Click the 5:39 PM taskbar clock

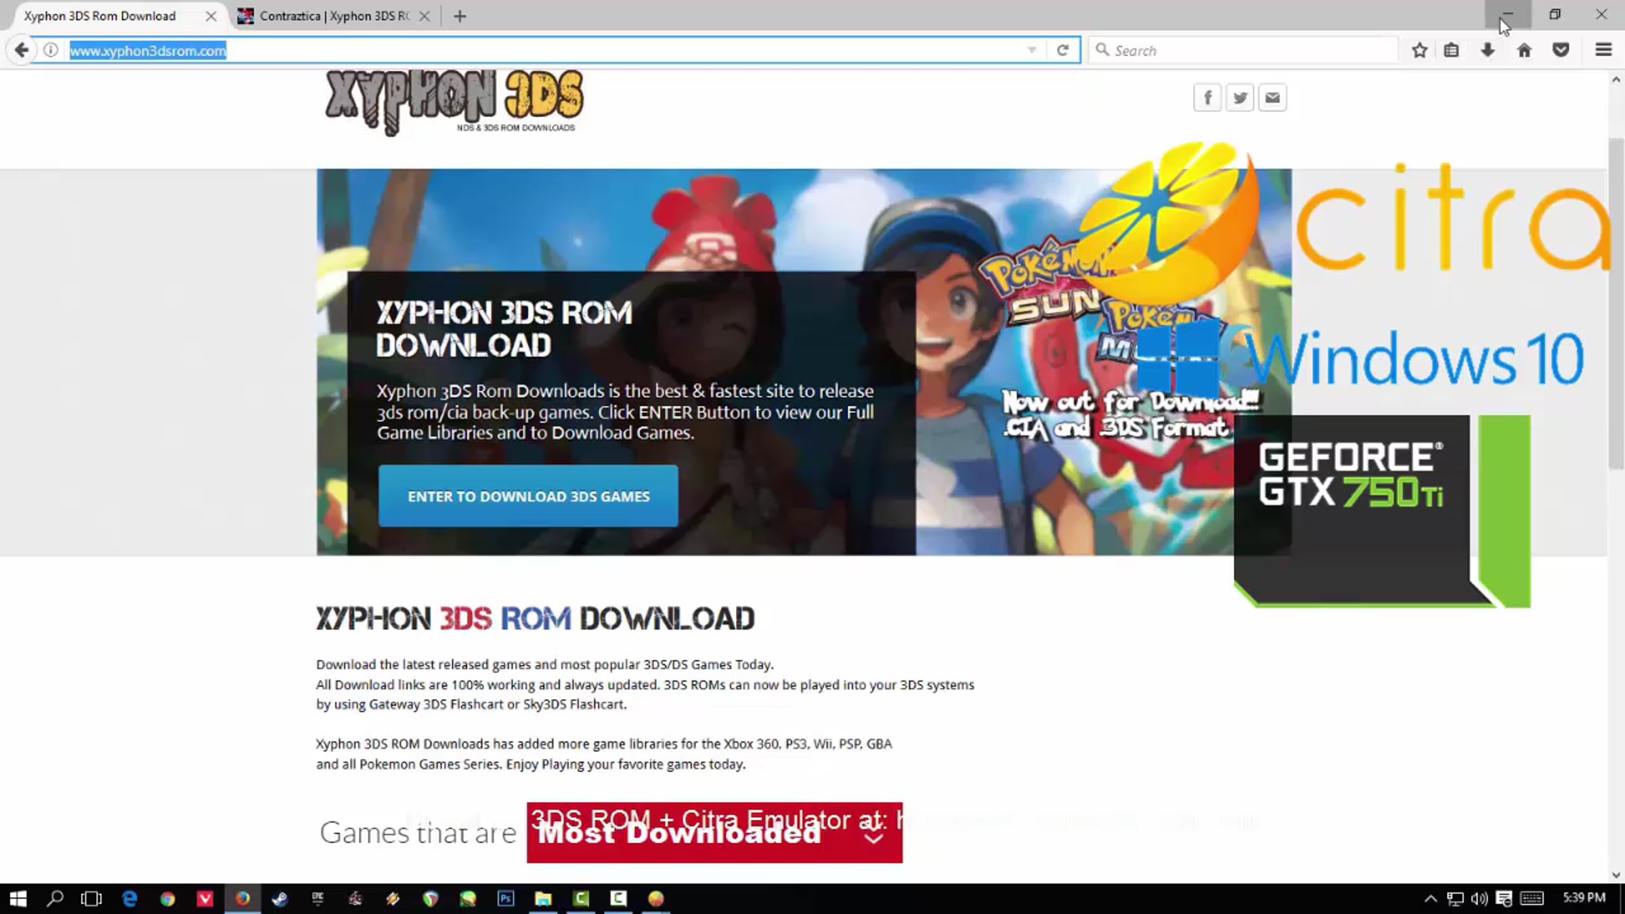click(1584, 898)
